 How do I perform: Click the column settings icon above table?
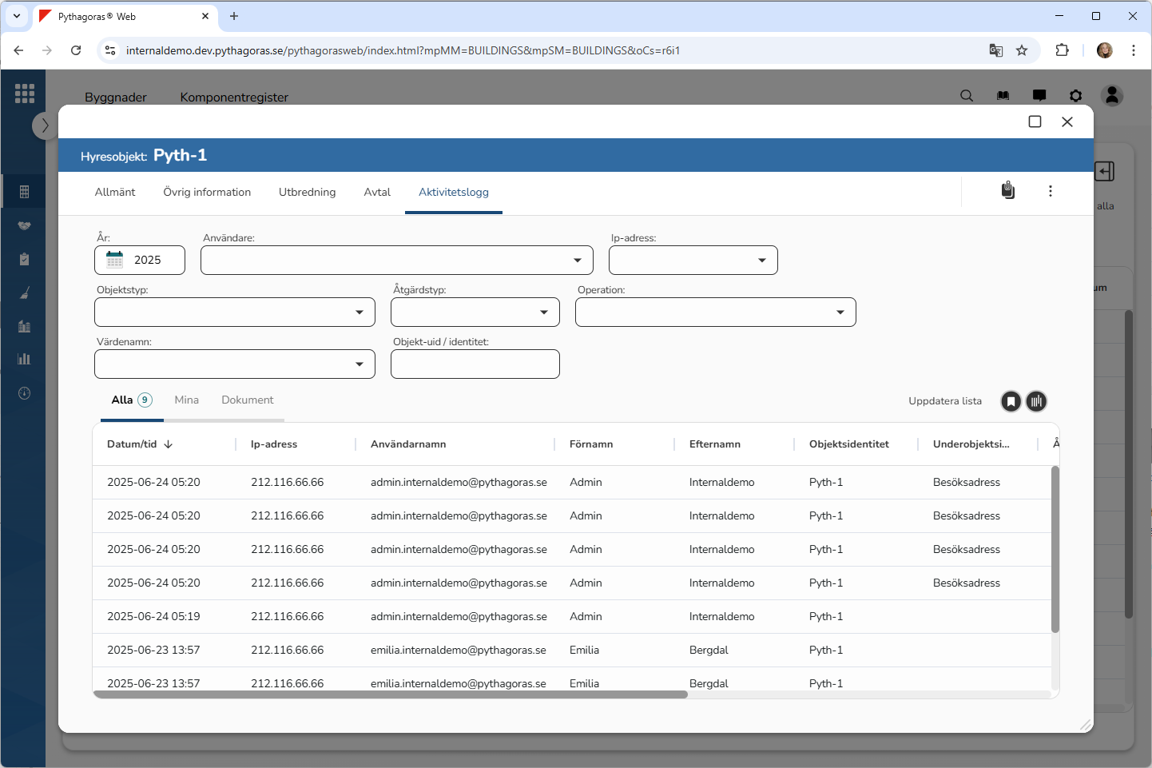point(1036,401)
